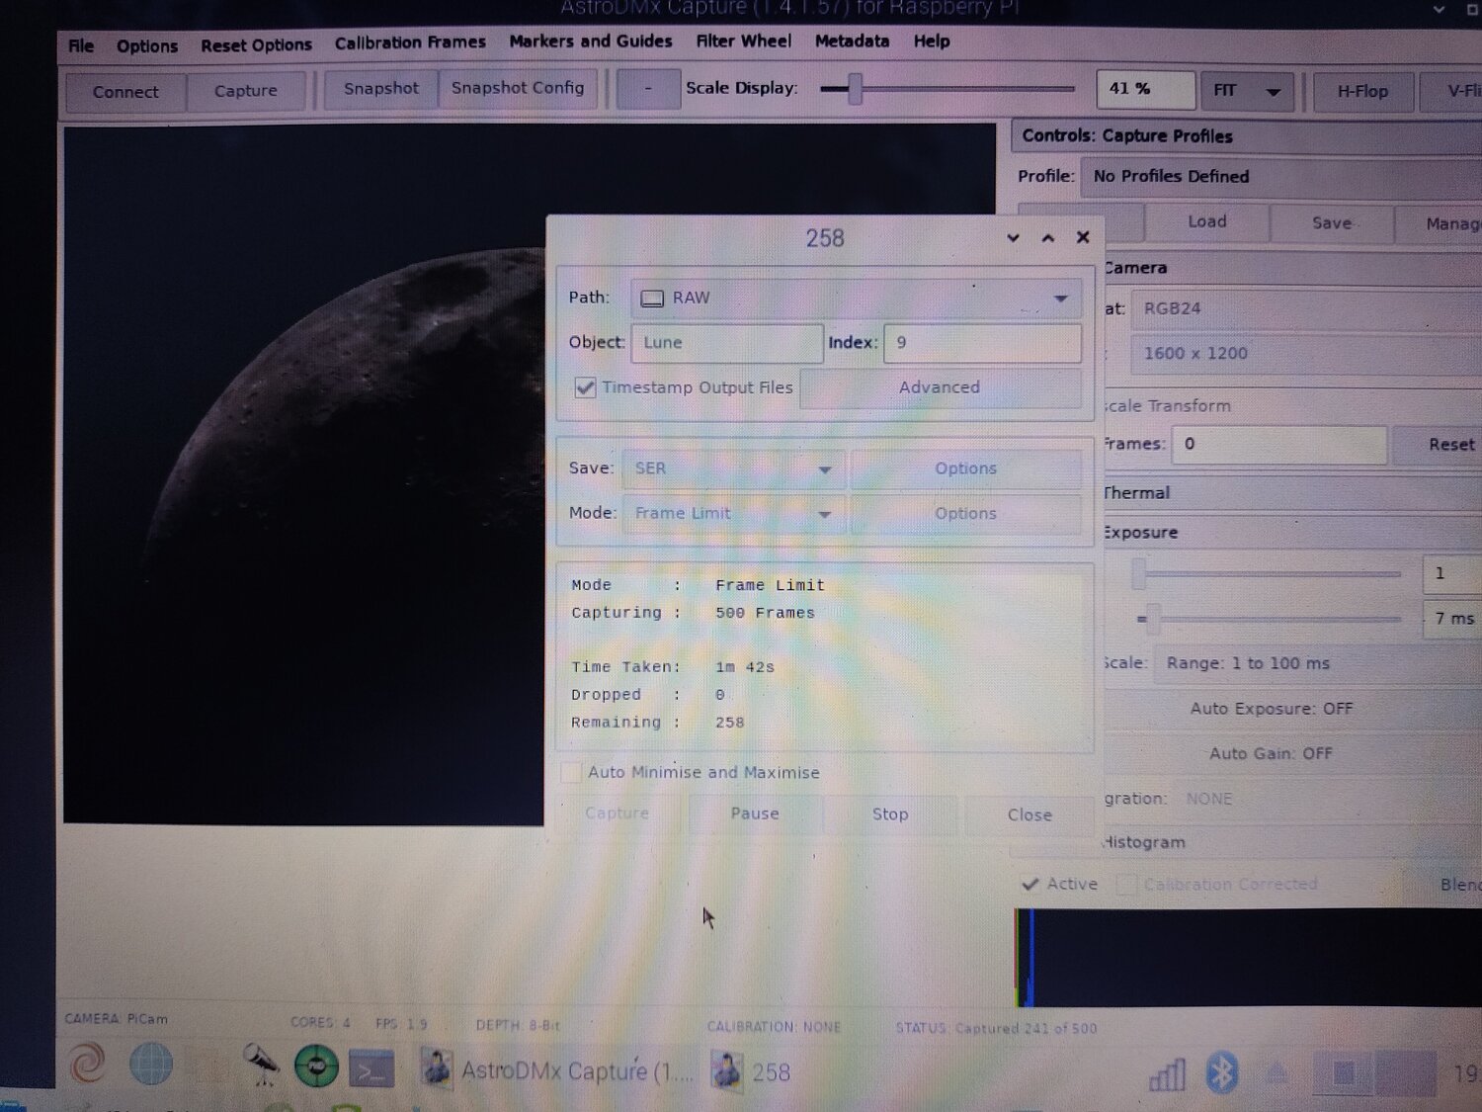
Task: Click the 41 % scale value field
Action: pos(1145,89)
